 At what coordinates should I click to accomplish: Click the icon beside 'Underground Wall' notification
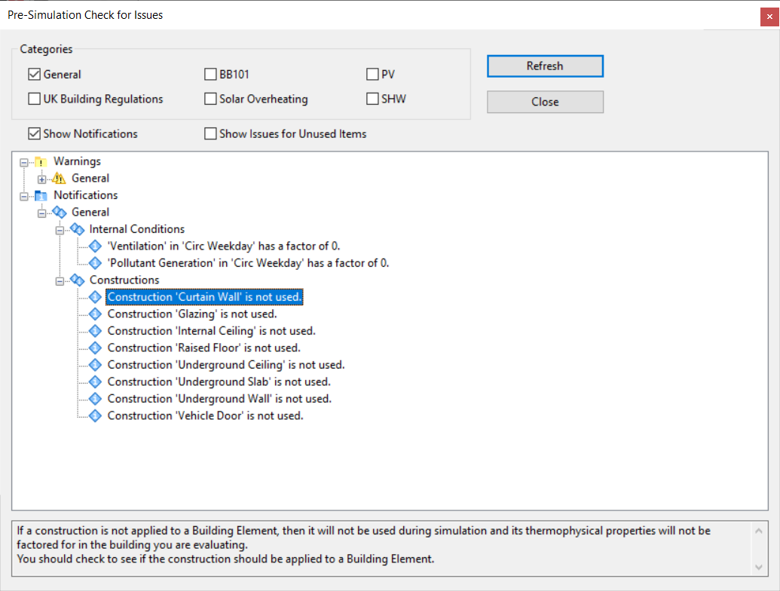pos(95,399)
